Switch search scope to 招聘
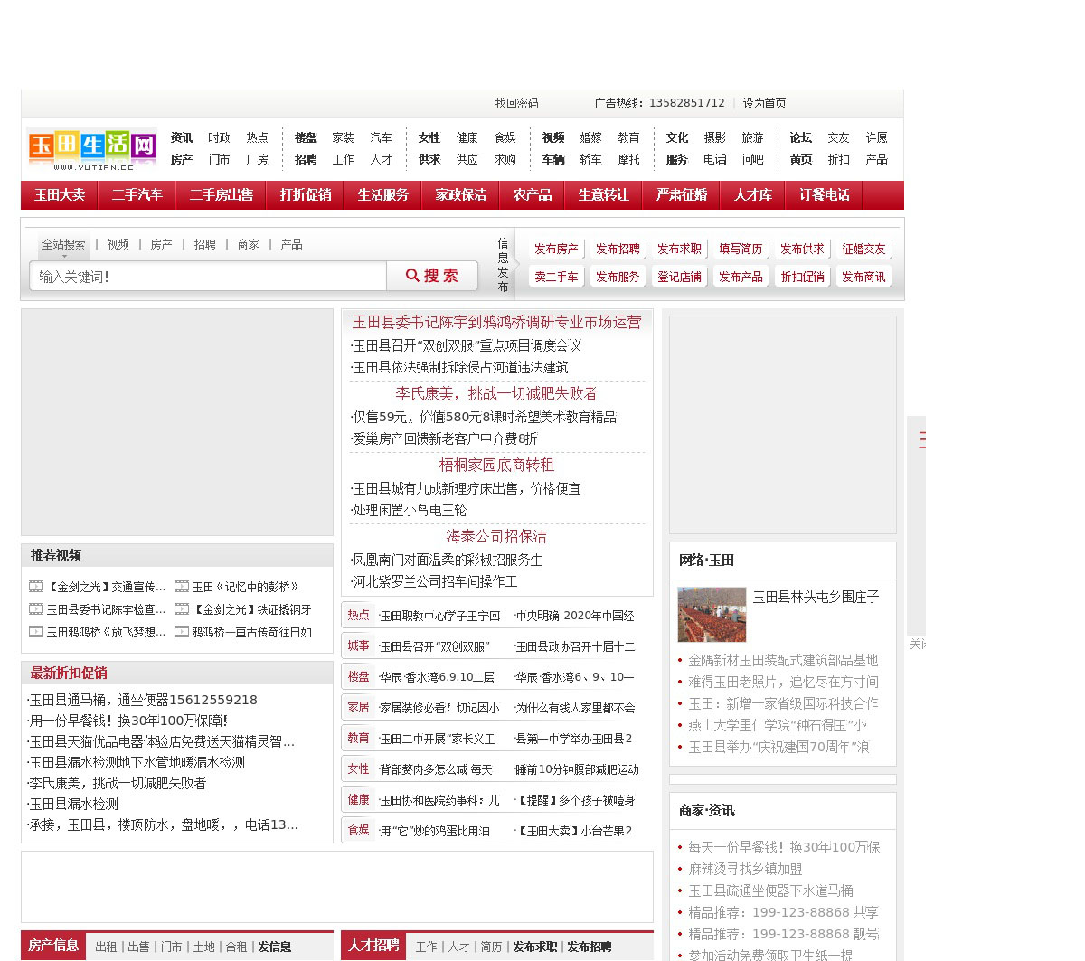This screenshot has width=1085, height=961. click(x=204, y=244)
